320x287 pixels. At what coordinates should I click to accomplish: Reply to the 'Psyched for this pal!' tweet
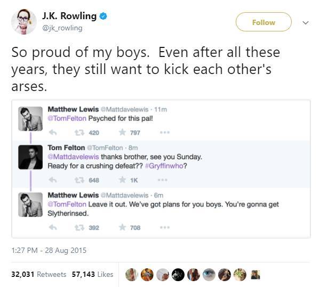[x=53, y=132]
